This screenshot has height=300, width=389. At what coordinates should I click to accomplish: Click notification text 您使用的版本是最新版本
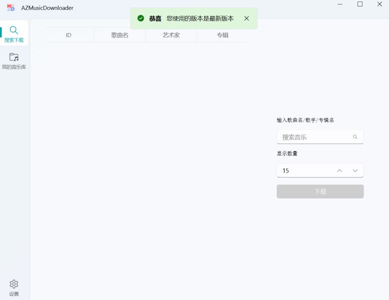[x=200, y=18]
